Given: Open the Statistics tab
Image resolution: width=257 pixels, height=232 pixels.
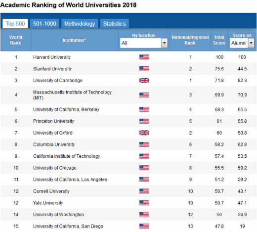Looking at the screenshot, I should click(115, 24).
